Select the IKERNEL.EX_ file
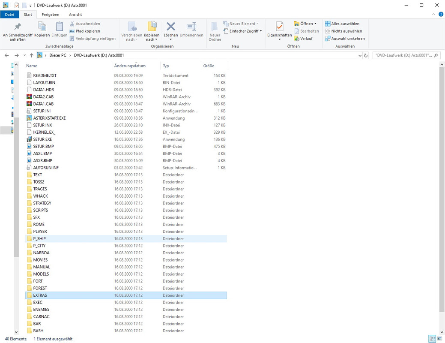 (126, 132)
